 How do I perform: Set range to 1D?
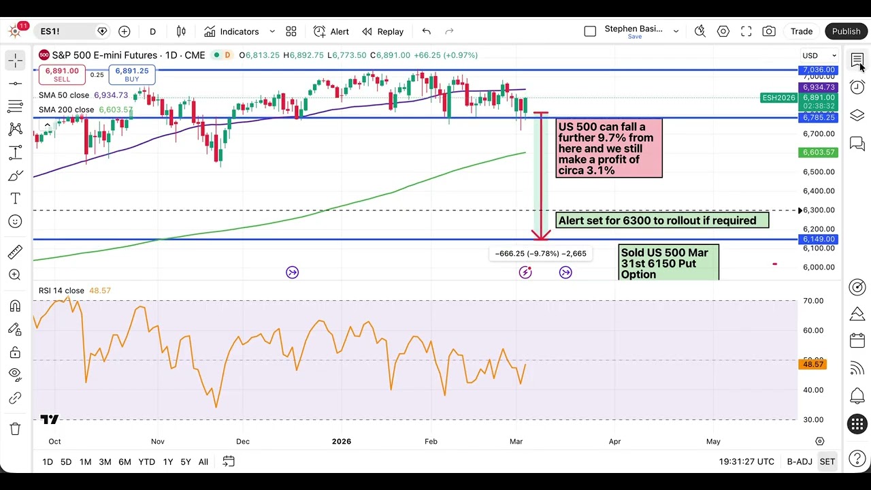point(48,462)
